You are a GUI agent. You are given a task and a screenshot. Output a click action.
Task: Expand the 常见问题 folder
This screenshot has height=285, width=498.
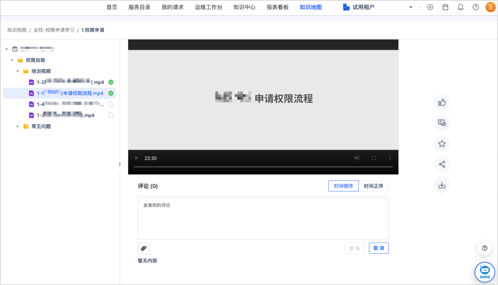[x=18, y=127]
